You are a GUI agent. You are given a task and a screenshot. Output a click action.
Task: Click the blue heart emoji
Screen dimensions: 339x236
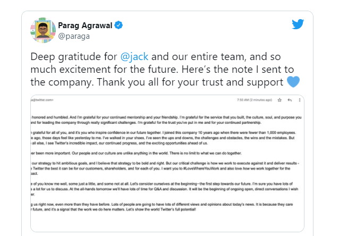293,81
